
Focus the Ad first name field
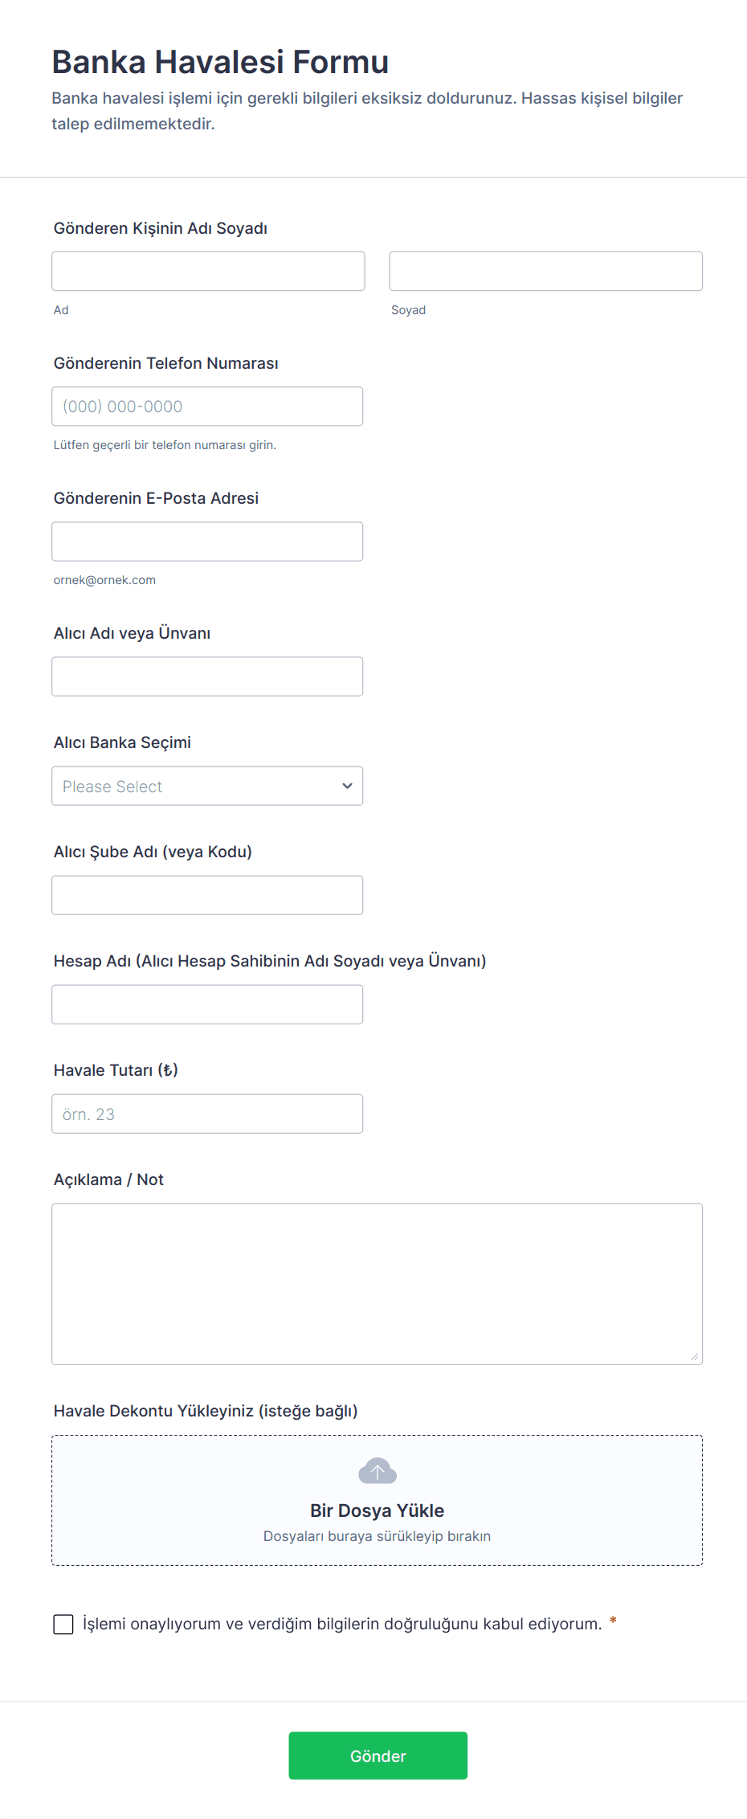pos(208,271)
